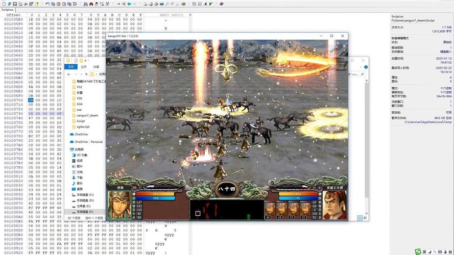The height and width of the screenshot is (255, 454).
Task: Click the right general's orange health bar
Action: pos(298,194)
